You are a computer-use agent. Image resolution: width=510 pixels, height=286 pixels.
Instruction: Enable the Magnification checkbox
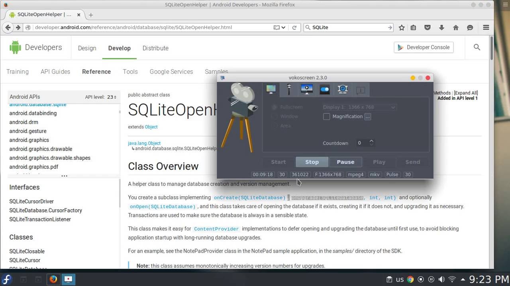pos(327,116)
